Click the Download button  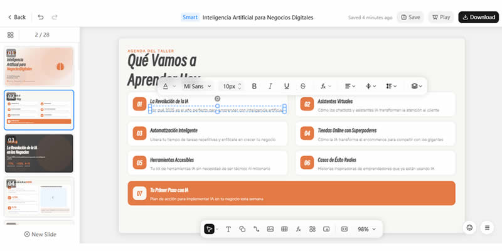coord(478,17)
